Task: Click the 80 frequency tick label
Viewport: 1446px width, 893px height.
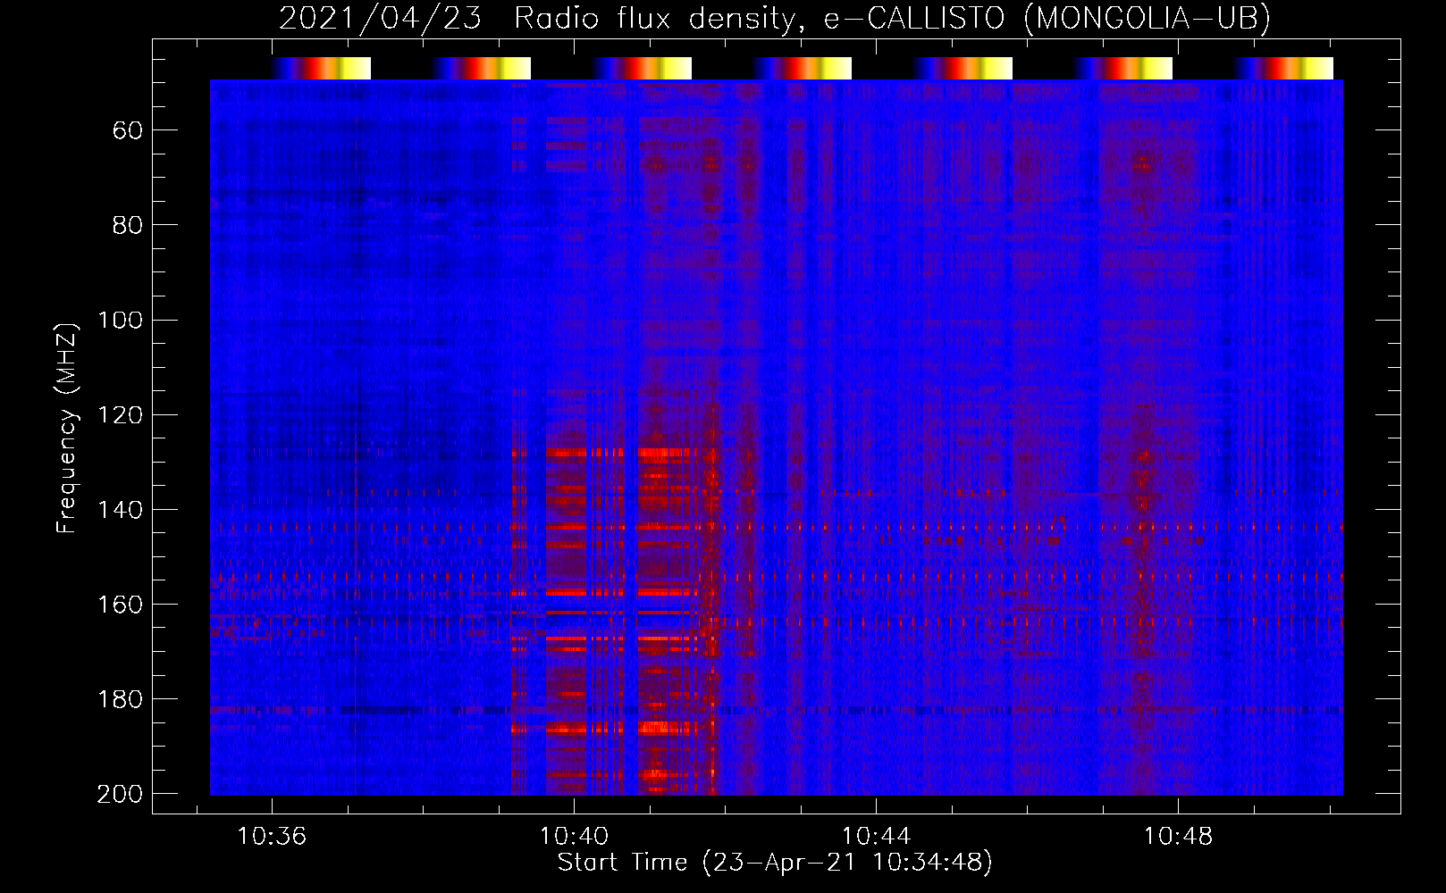Action: pyautogui.click(x=127, y=226)
